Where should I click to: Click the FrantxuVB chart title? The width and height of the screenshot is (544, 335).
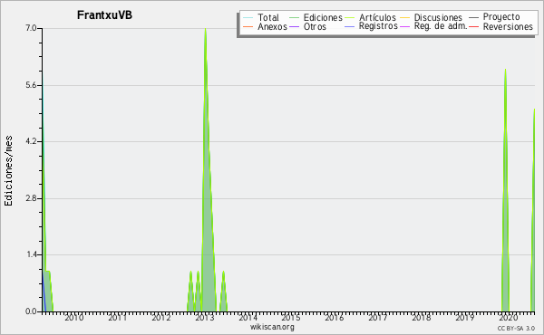click(104, 14)
